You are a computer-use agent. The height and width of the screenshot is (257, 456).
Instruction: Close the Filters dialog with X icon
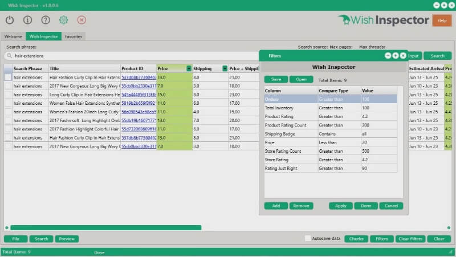(403, 55)
